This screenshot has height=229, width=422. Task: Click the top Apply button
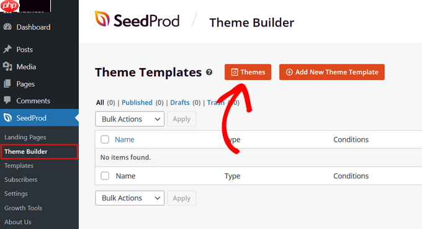tap(182, 119)
